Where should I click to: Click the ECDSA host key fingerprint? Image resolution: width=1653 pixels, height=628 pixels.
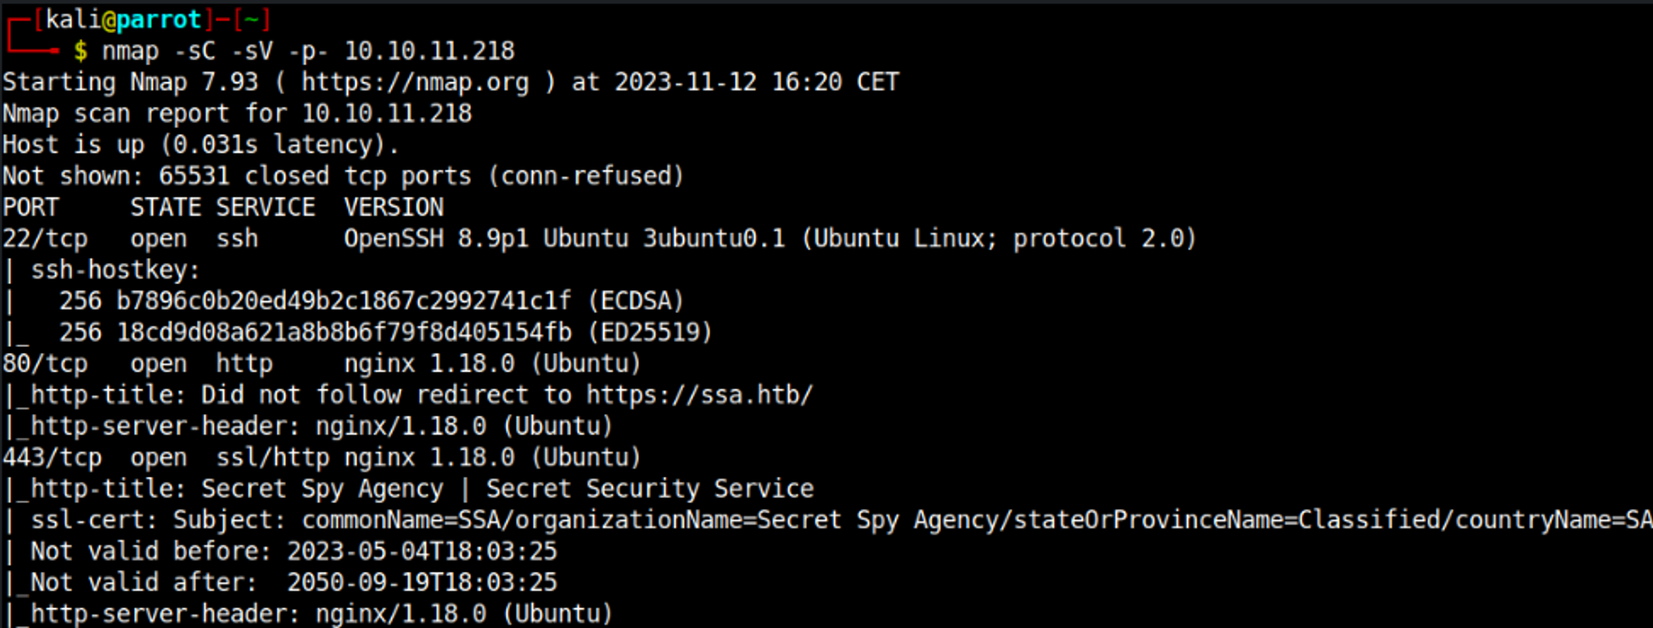pyautogui.click(x=343, y=301)
